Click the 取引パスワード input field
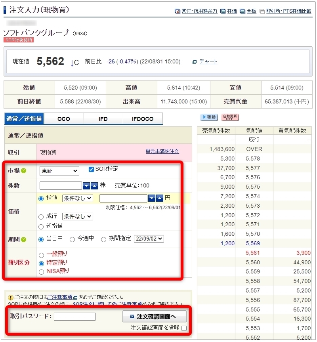317x342 pixels. tap(75, 317)
